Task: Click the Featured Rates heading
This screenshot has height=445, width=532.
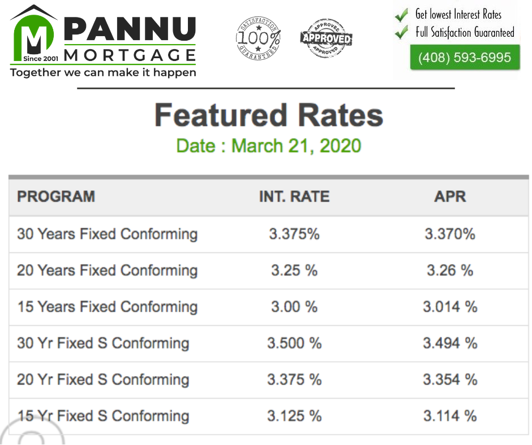Action: 269,115
